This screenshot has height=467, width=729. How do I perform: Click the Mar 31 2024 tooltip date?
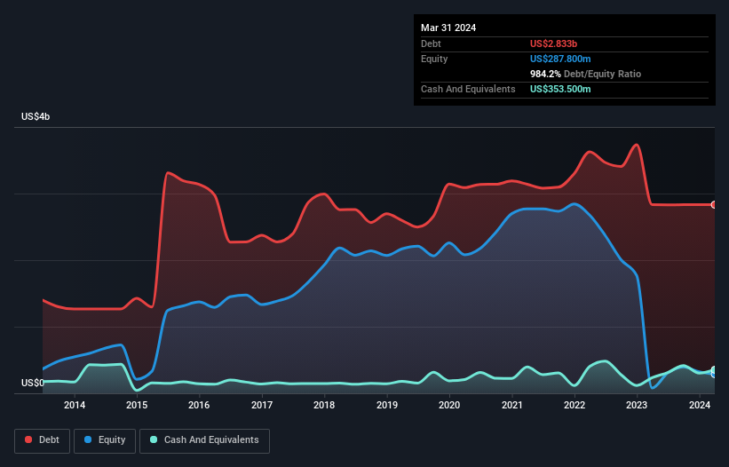[448, 28]
